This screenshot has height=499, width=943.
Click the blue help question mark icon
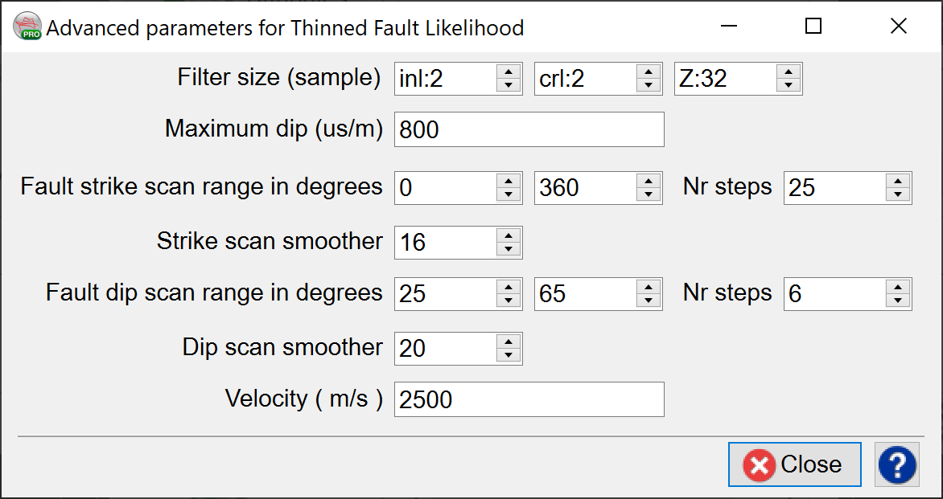897,464
